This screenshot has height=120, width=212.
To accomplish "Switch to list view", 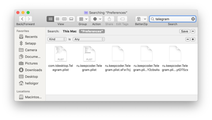I will pyautogui.click(x=57, y=19).
